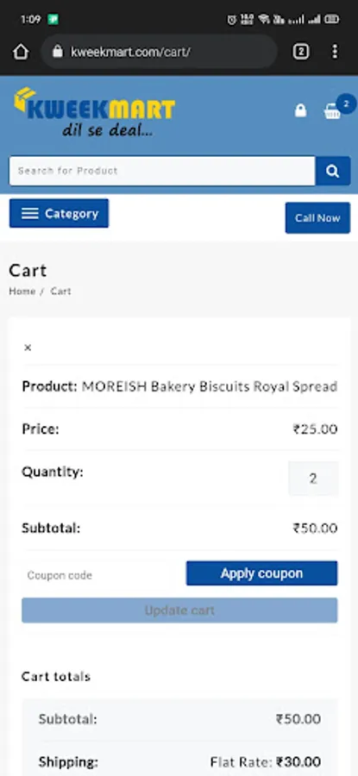
Task: Open the browser three-dot menu
Action: click(x=336, y=52)
